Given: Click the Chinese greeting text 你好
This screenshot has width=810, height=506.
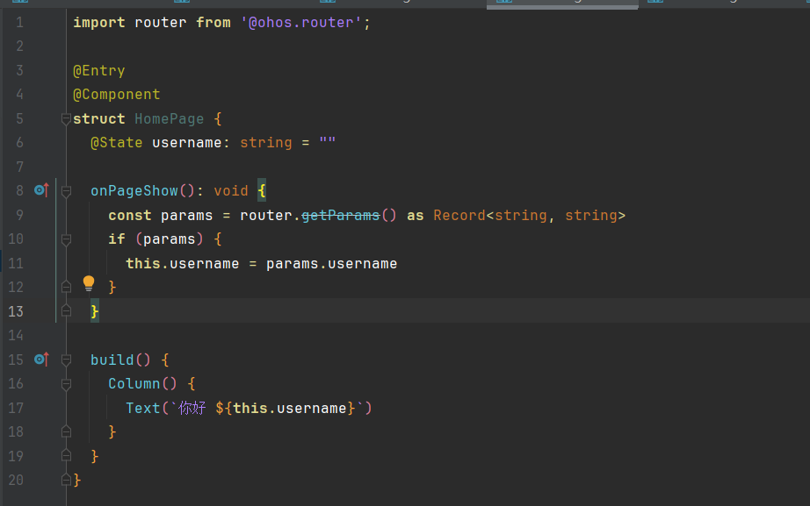Looking at the screenshot, I should [192, 408].
